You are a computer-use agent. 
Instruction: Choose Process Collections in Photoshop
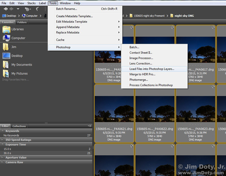[x=154, y=85]
